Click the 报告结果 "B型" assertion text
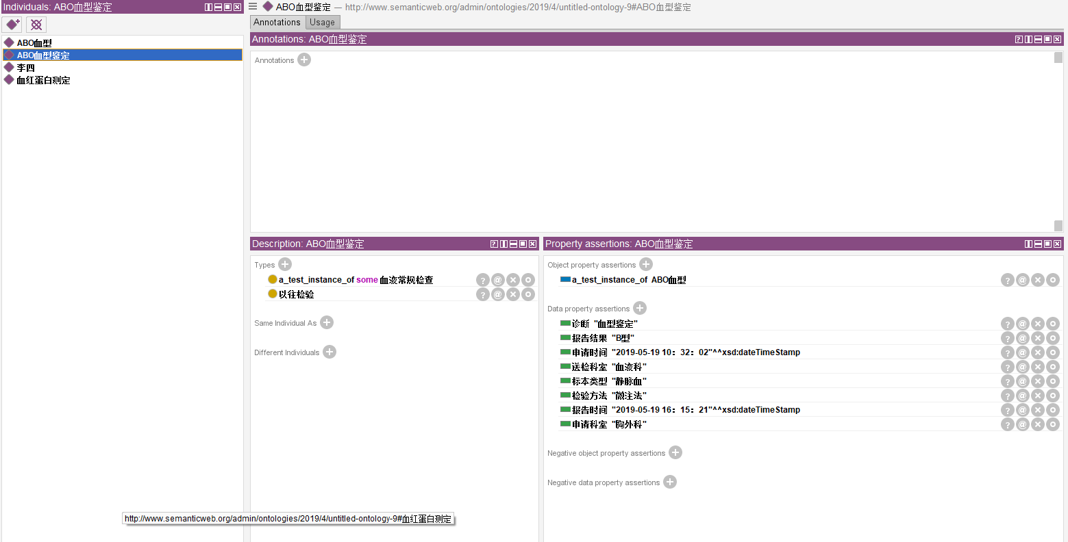 [603, 338]
